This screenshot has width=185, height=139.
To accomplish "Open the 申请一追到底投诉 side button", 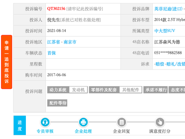I will pyautogui.click(x=7, y=62).
